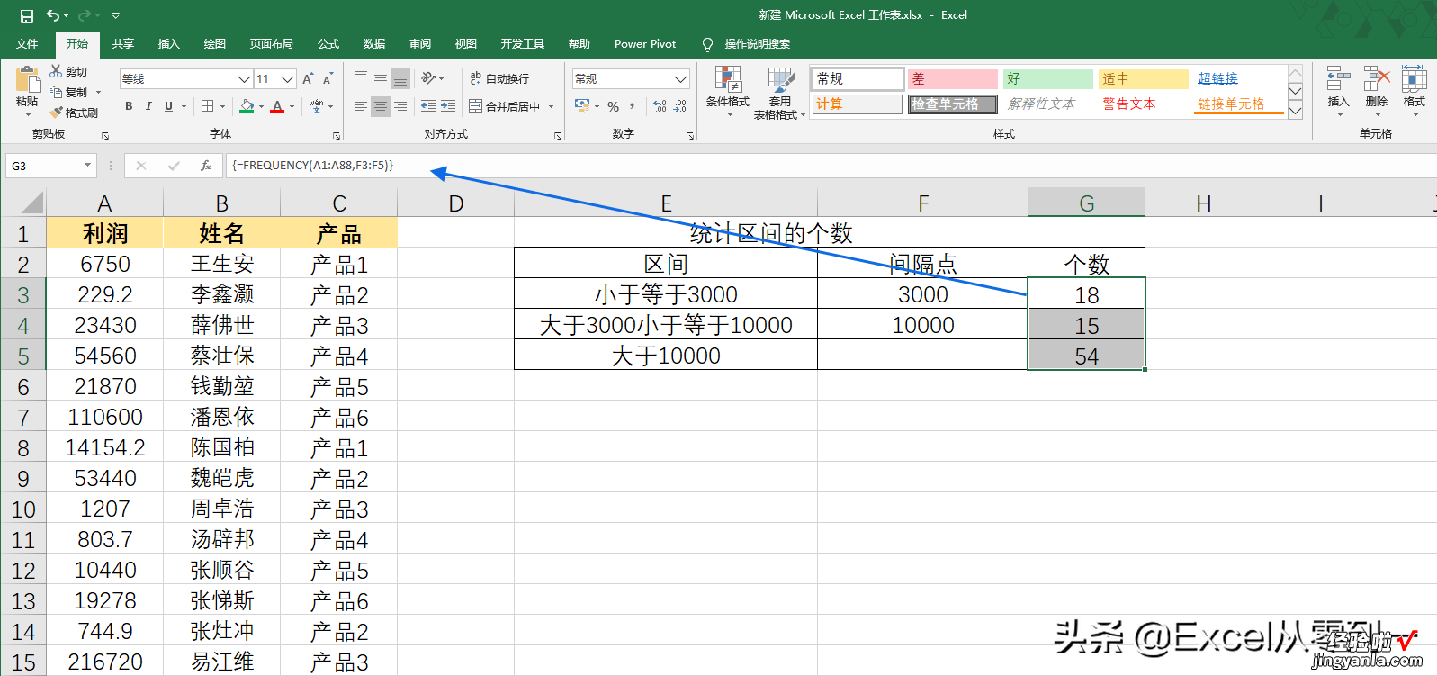The width and height of the screenshot is (1437, 676).
Task: Undo the last action
Action: [x=53, y=15]
